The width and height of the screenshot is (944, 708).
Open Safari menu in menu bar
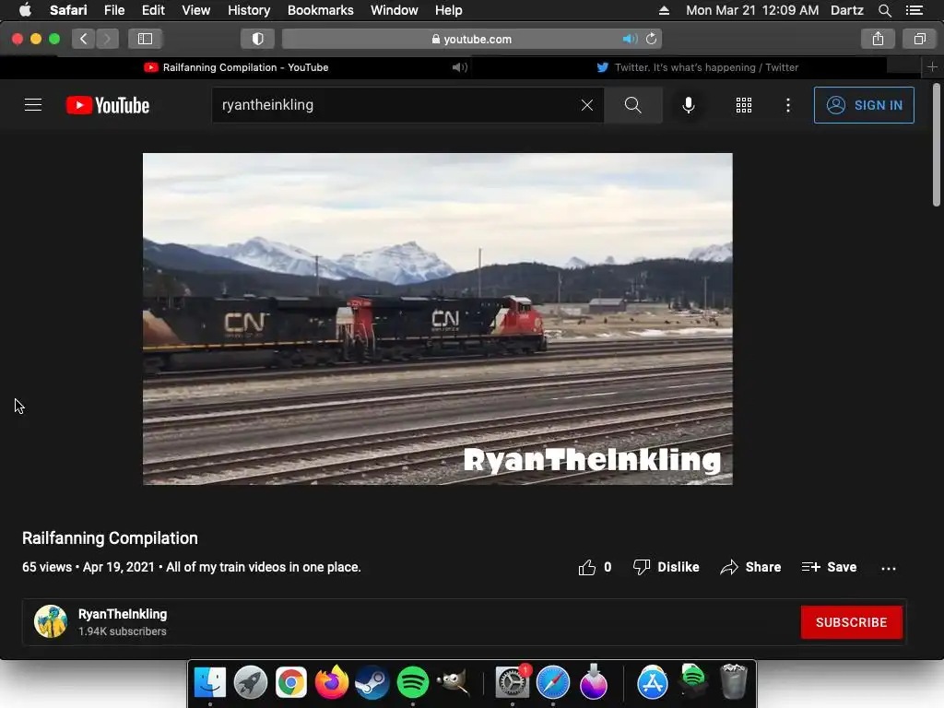point(68,10)
